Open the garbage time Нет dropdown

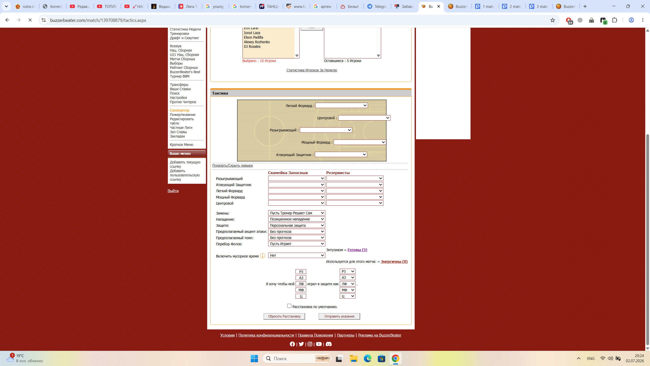[x=297, y=255]
